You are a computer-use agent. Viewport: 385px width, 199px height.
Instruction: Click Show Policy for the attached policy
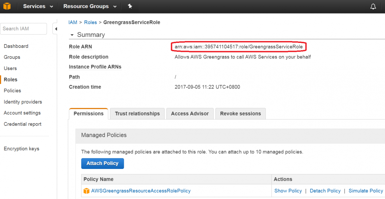point(288,190)
